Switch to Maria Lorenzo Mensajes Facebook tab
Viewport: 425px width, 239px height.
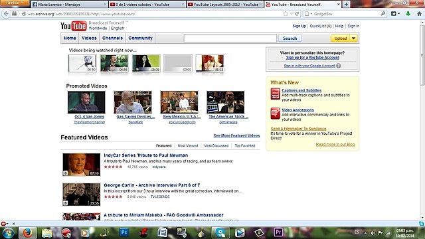coord(69,5)
